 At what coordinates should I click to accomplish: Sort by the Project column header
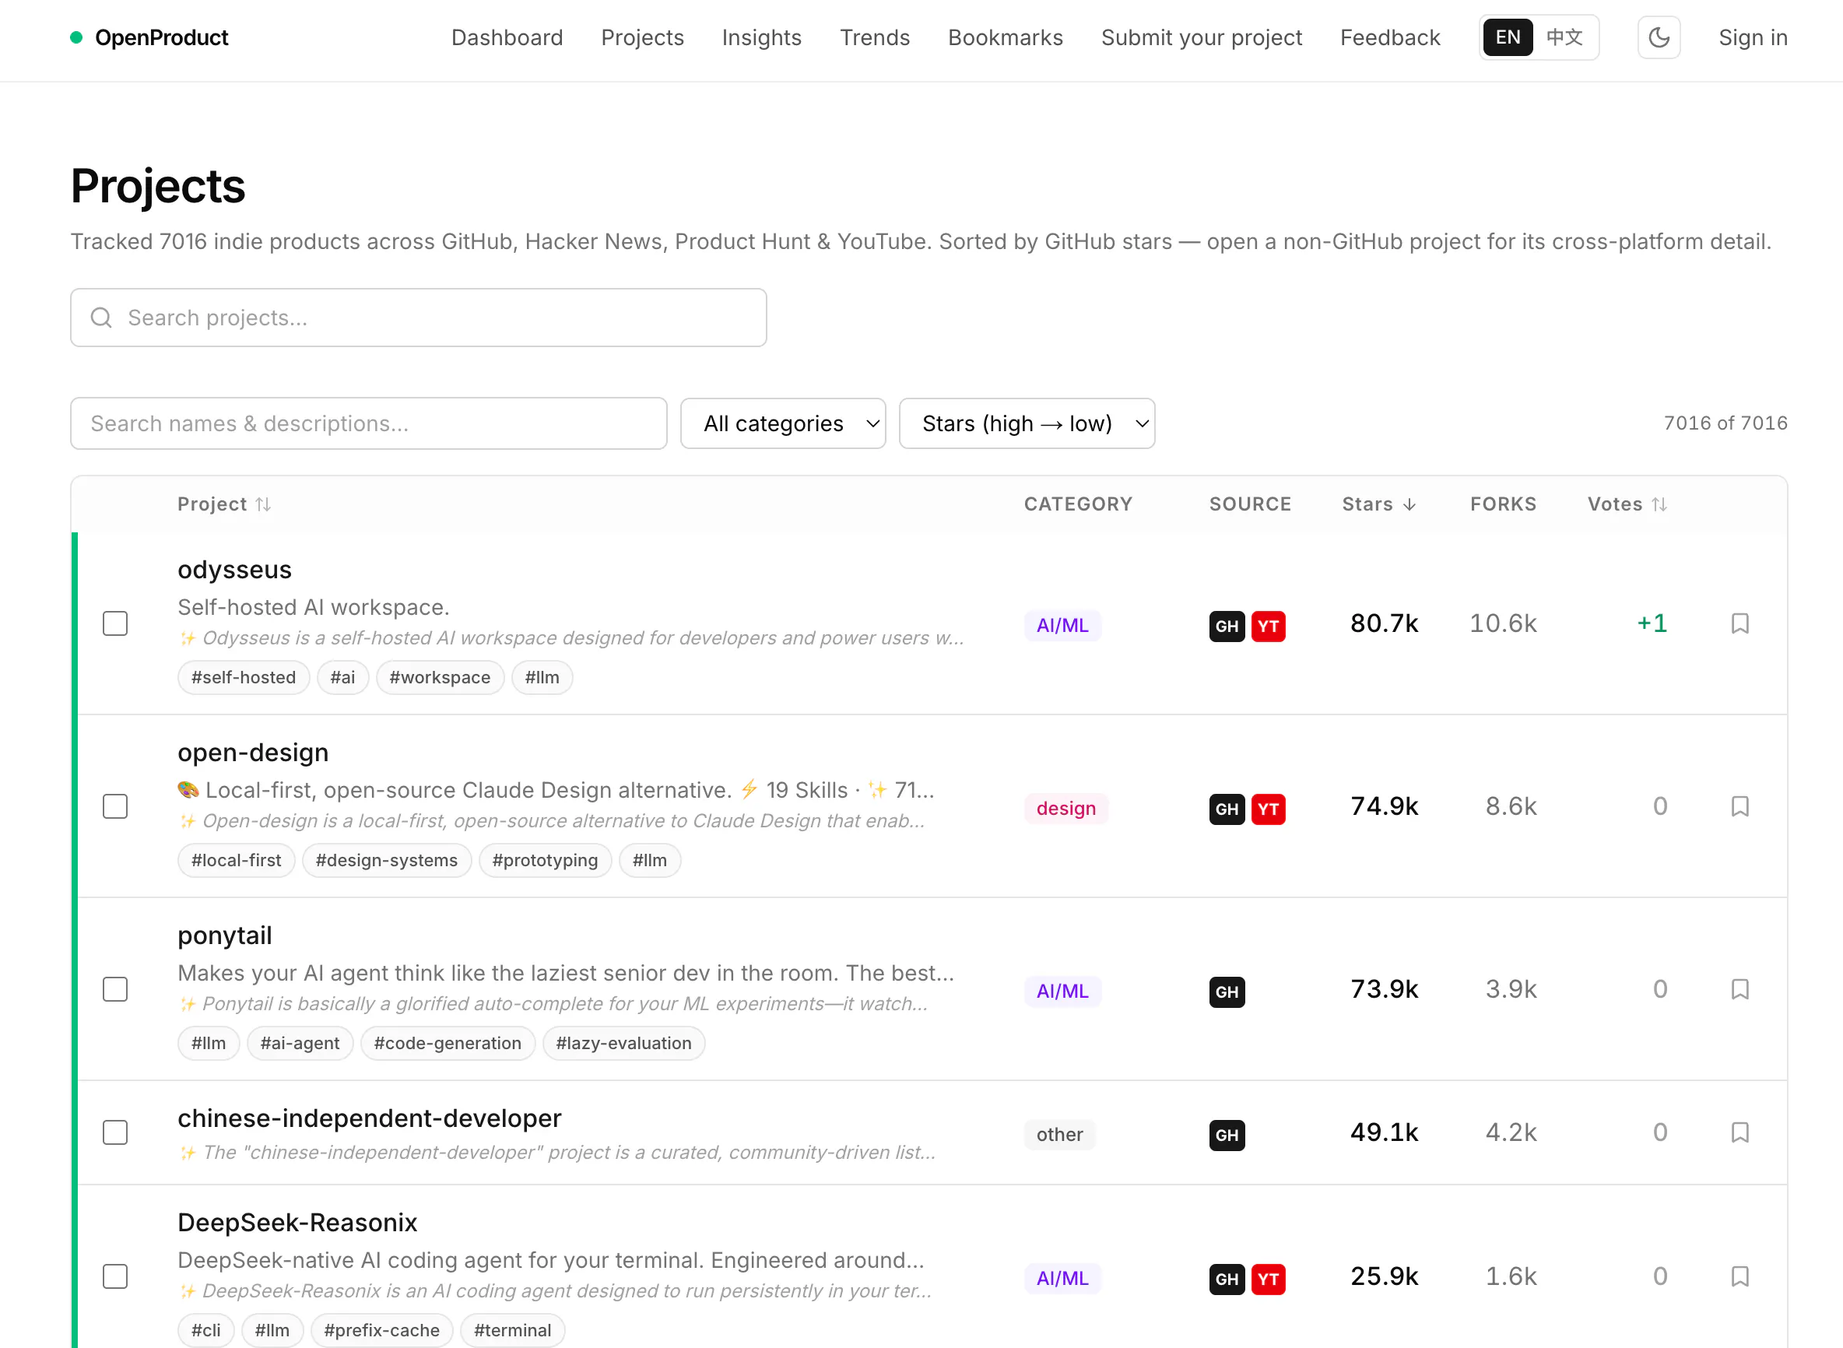tap(223, 504)
